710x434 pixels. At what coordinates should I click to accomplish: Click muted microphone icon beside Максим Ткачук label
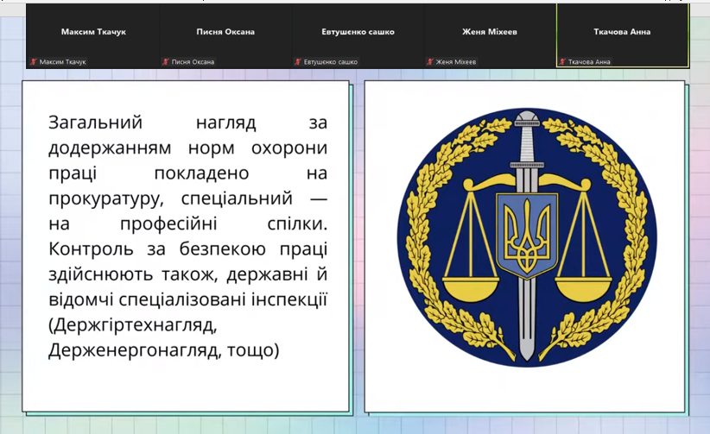[33, 62]
